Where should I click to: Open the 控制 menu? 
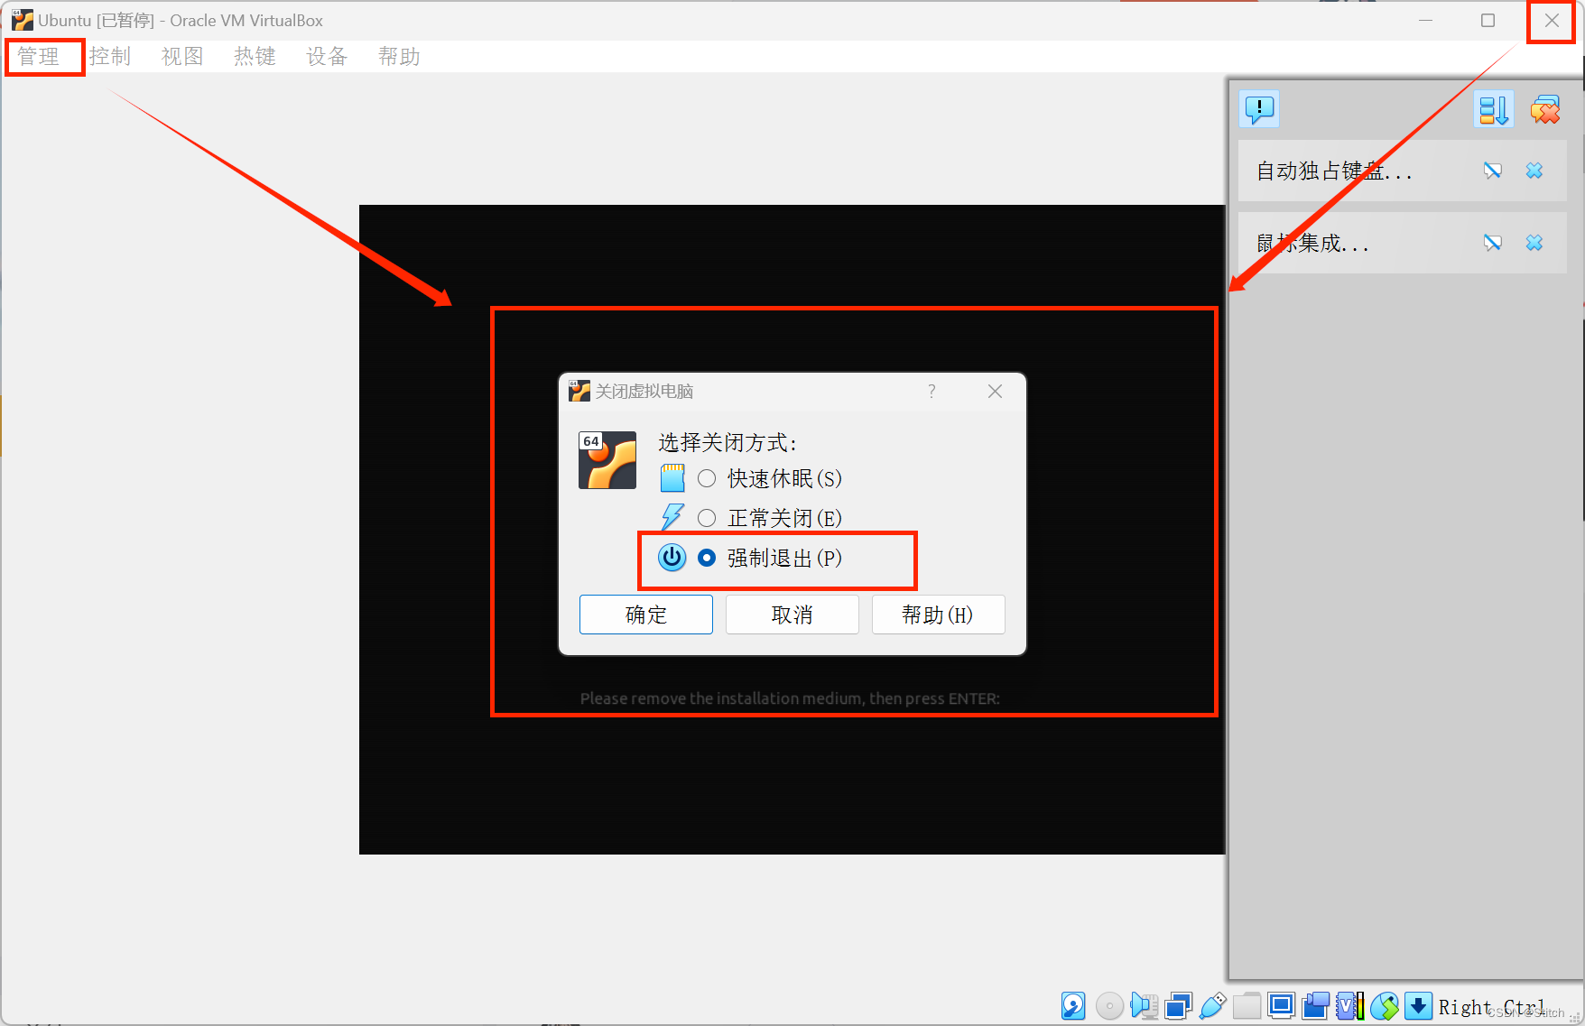pyautogui.click(x=110, y=57)
